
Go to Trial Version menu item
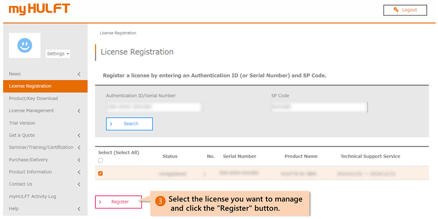(22, 123)
